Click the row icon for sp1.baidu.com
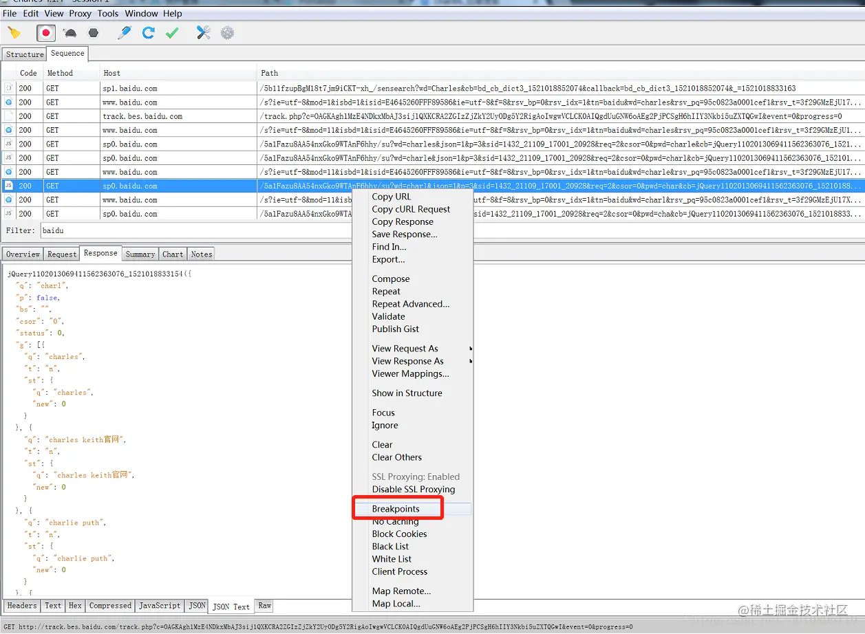This screenshot has height=634, width=865. pyautogui.click(x=9, y=88)
